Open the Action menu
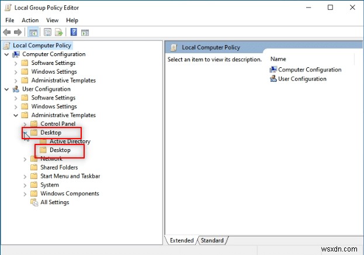This screenshot has width=364, height=255. click(30, 20)
